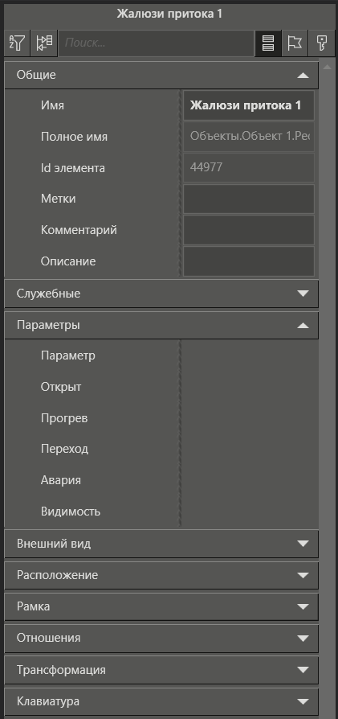The height and width of the screenshot is (719, 338).
Task: Expand the Внешний вид section
Action: tap(161, 544)
